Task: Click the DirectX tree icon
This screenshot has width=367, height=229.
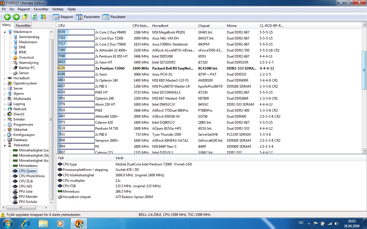Action: 10,114
